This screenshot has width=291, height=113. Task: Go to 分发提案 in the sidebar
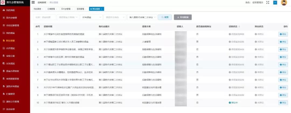(x=10, y=63)
